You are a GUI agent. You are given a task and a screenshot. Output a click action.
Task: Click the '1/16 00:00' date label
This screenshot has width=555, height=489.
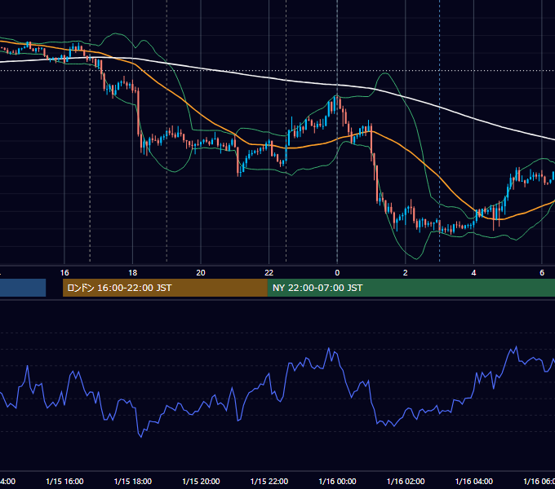(x=337, y=481)
